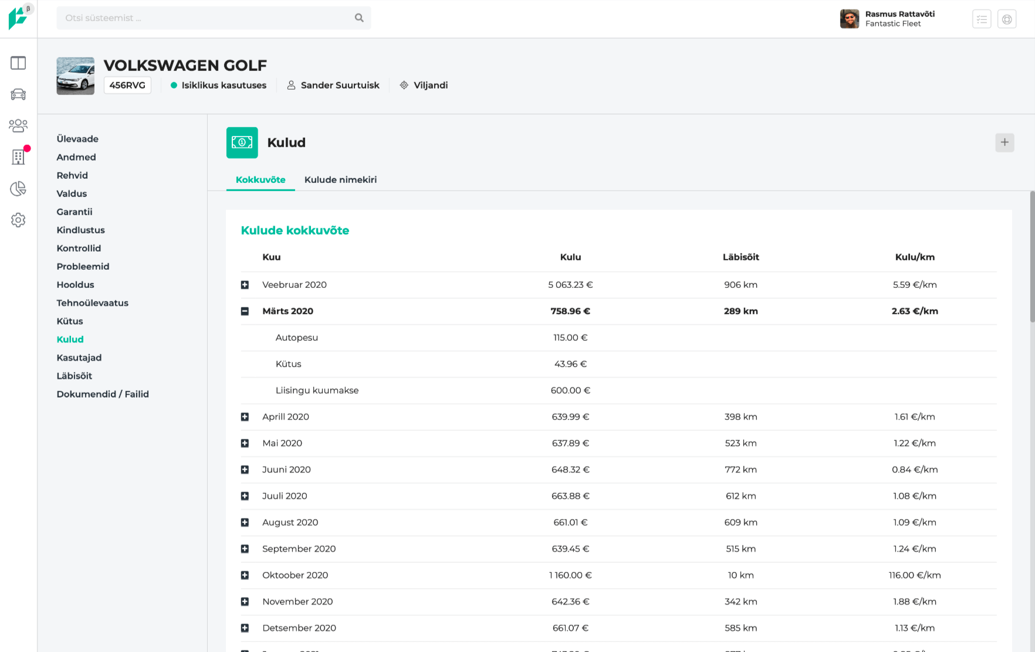The height and width of the screenshot is (652, 1035).
Task: Open the settings gear sidebar icon
Action: [18, 220]
